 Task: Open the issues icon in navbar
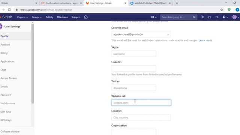pos(202,17)
